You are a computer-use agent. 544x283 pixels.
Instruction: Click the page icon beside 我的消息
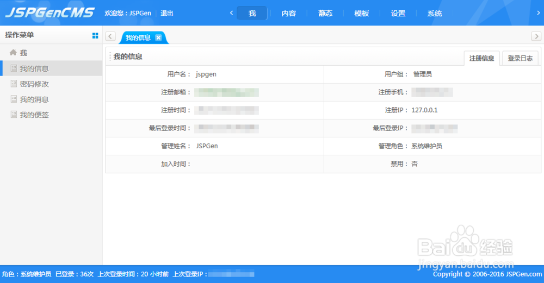[x=14, y=99]
